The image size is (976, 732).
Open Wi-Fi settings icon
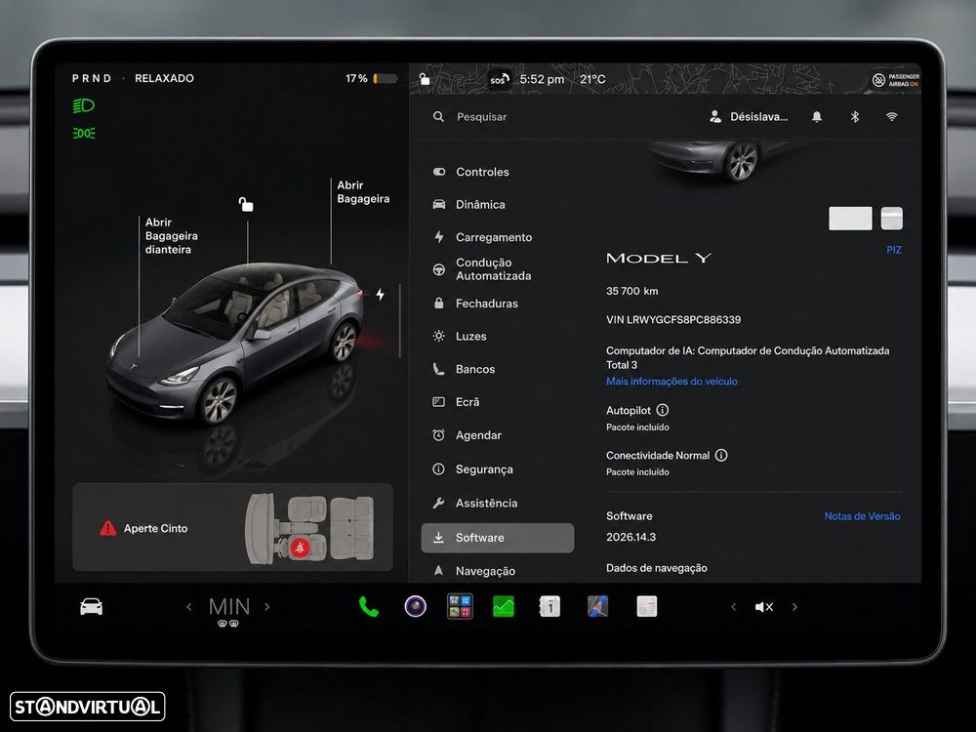click(892, 117)
